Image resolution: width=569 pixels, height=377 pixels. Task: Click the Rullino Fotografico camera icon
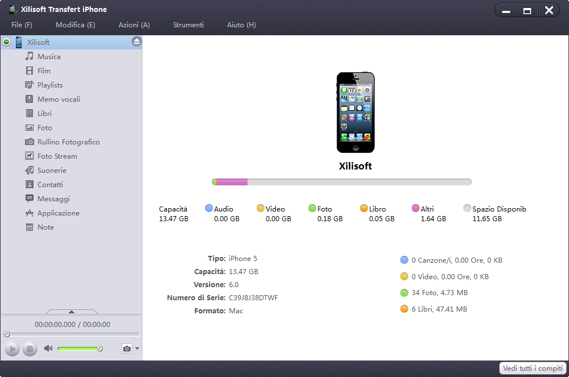coord(30,142)
